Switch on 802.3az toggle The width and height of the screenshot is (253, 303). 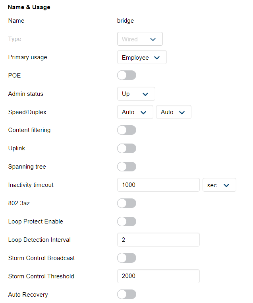click(127, 203)
